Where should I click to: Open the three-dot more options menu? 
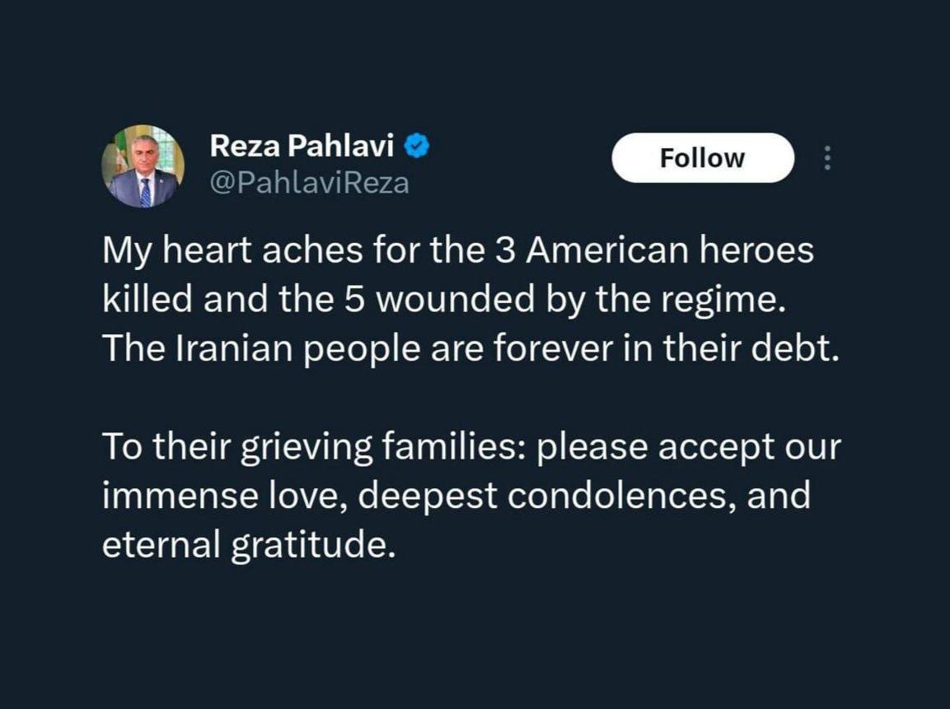click(827, 158)
